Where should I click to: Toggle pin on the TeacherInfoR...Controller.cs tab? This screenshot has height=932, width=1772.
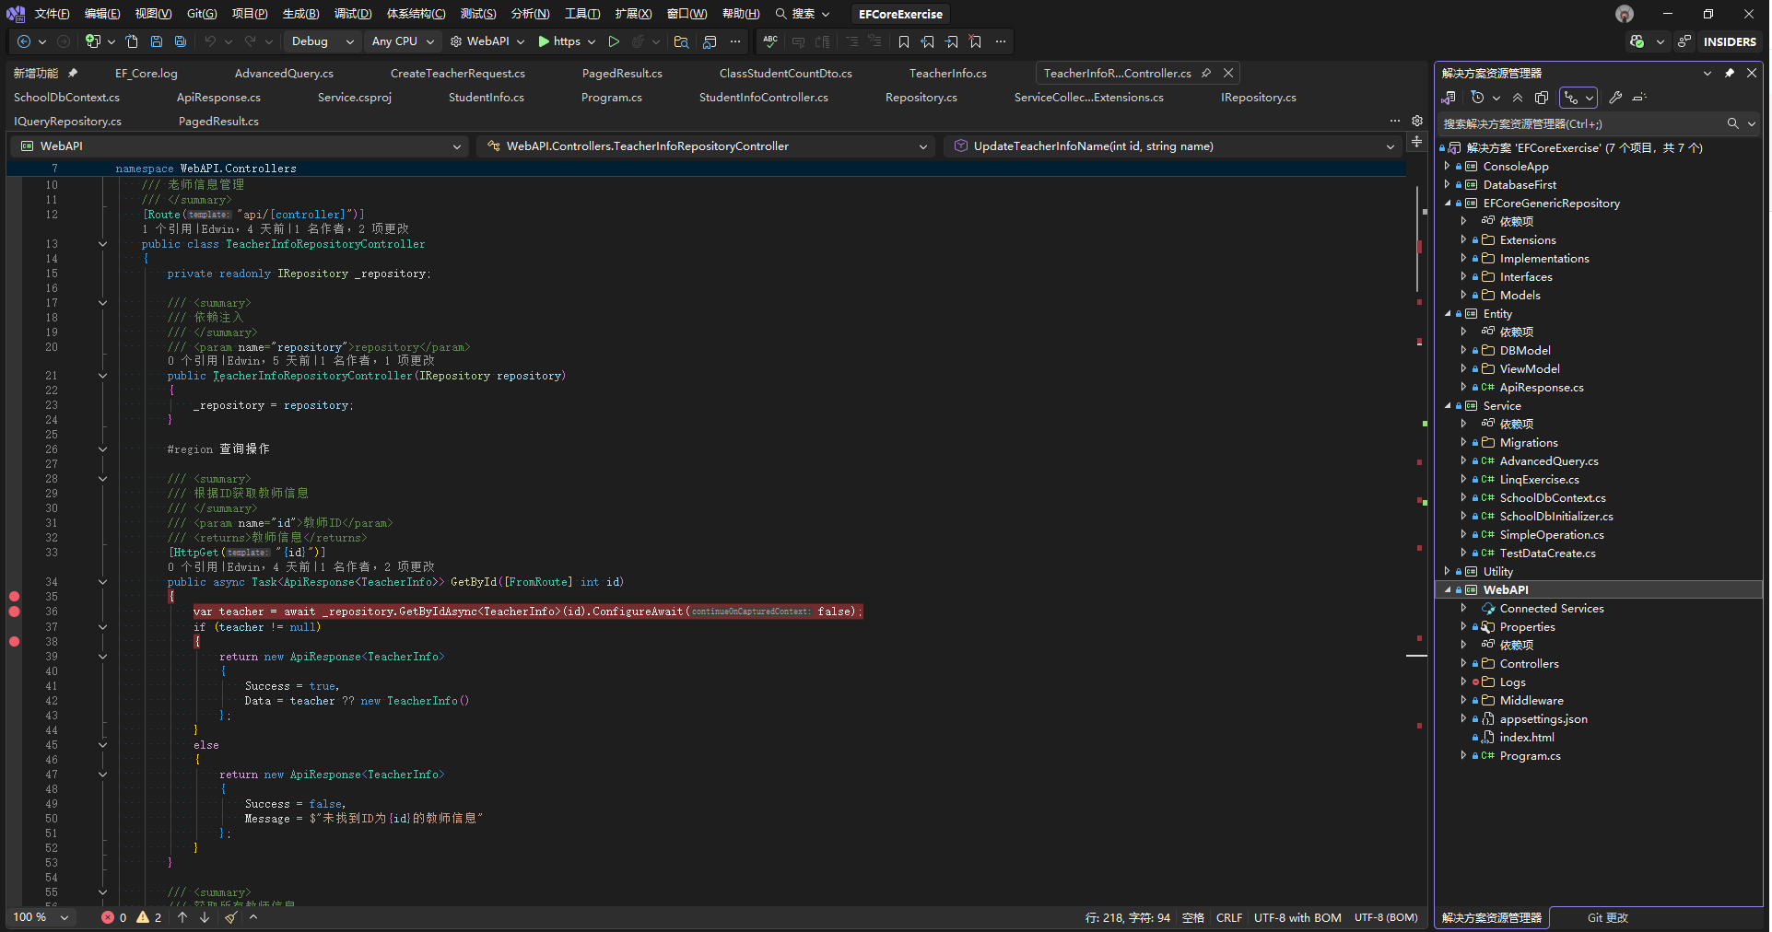click(1206, 73)
